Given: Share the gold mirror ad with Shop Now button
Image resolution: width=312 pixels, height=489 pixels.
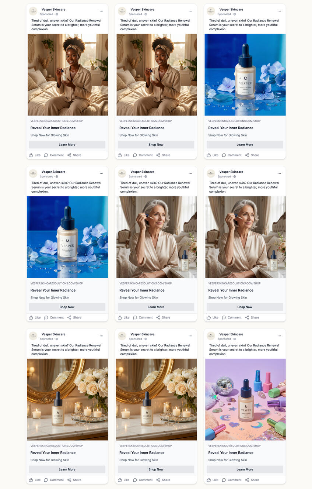Looking at the screenshot, I should pos(163,480).
